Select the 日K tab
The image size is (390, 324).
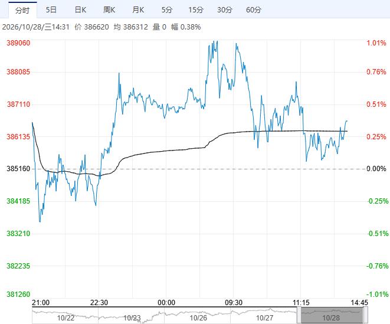[80, 10]
